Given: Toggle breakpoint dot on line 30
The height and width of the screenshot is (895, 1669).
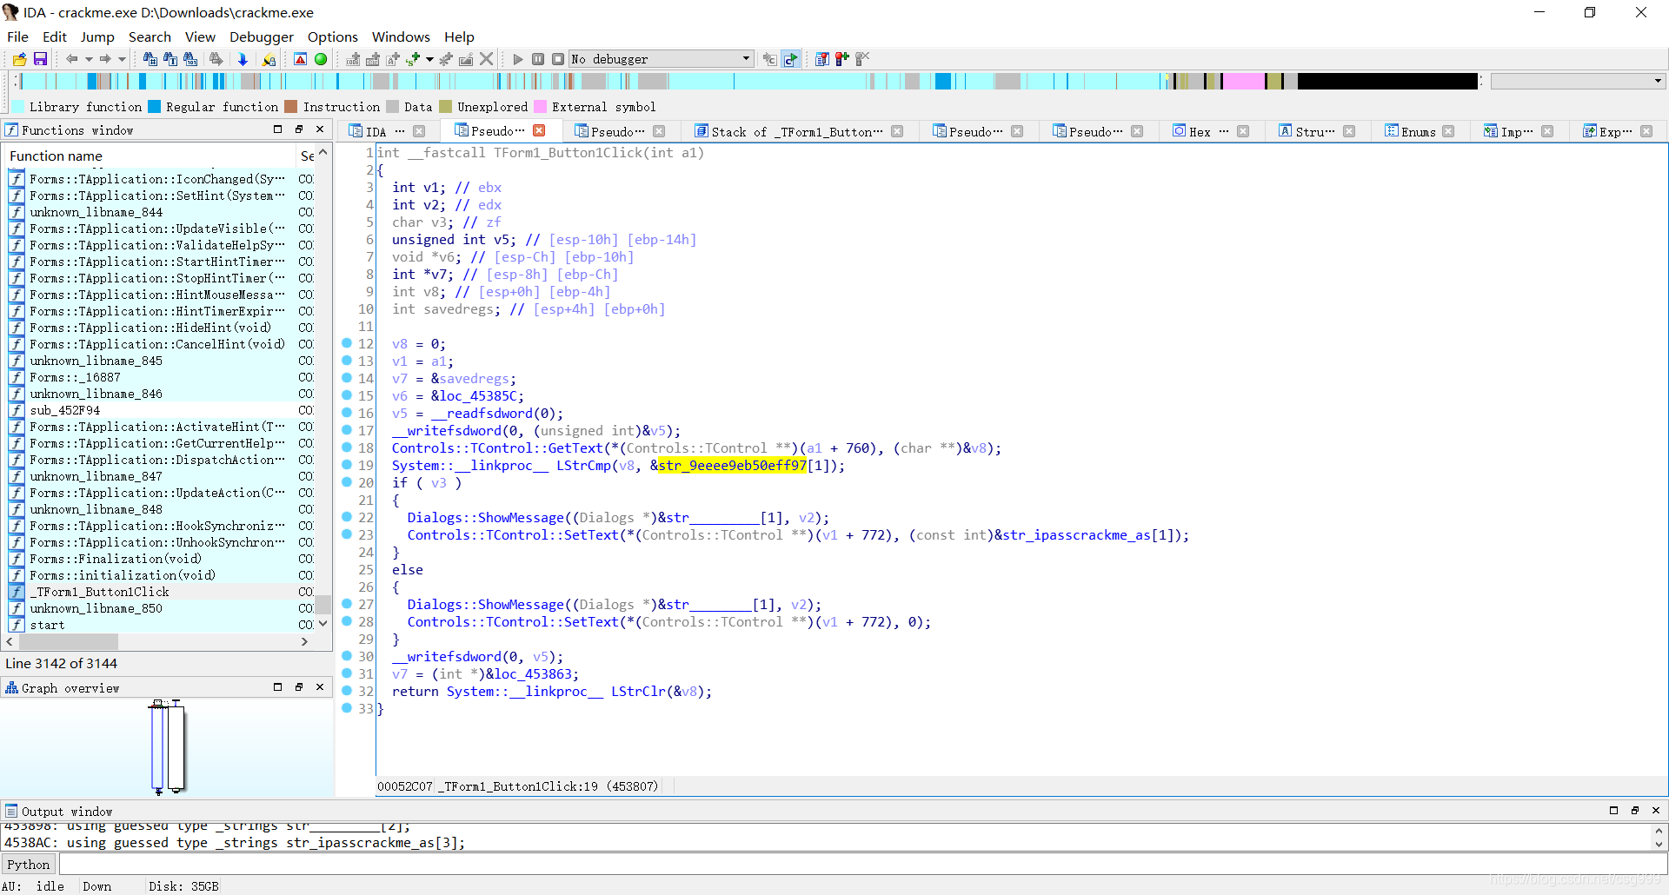Looking at the screenshot, I should click(347, 656).
